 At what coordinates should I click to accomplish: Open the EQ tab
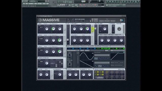pyautogui.click(x=123, y=35)
